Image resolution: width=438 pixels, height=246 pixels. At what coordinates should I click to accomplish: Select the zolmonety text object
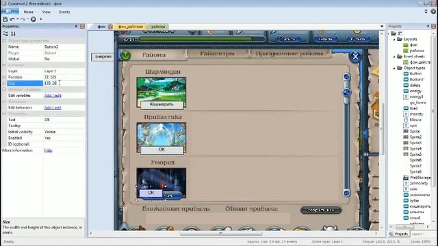[419, 183]
